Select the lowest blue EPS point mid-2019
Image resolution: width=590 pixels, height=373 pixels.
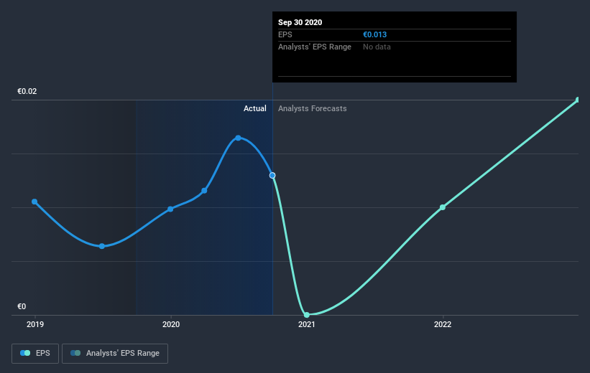point(102,246)
